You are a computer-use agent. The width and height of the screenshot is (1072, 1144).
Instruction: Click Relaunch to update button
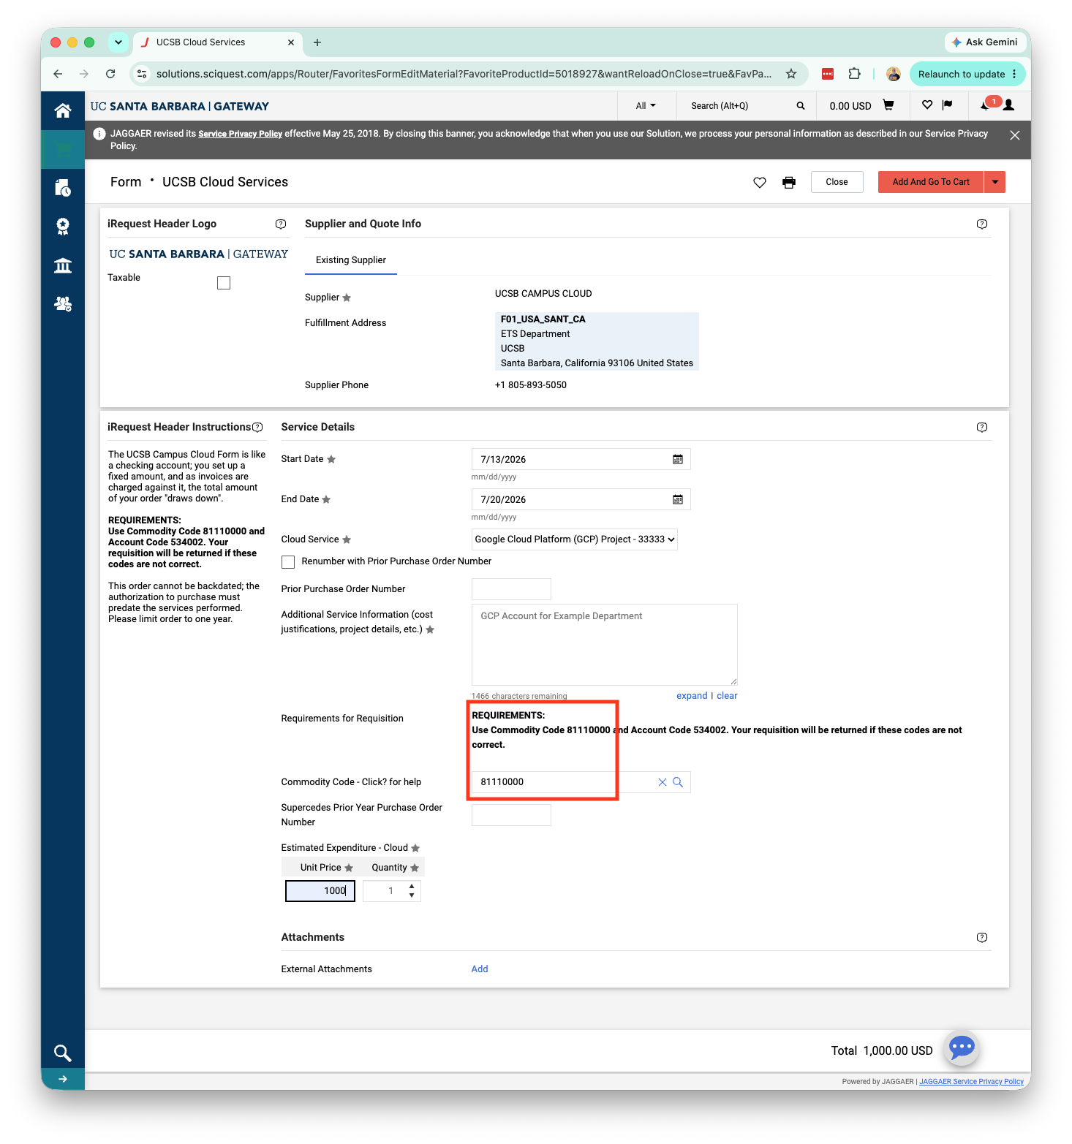(x=968, y=74)
